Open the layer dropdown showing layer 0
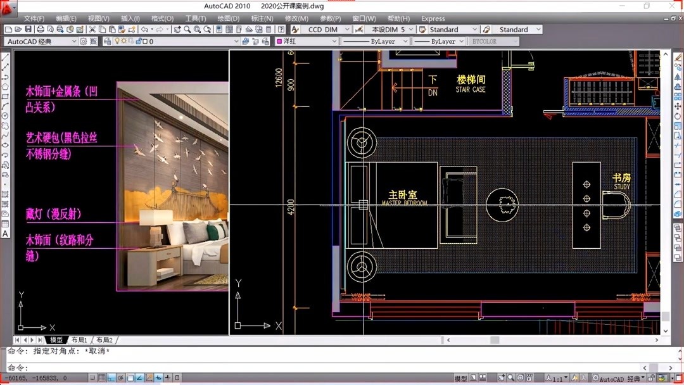The height and width of the screenshot is (385, 684). click(158, 41)
